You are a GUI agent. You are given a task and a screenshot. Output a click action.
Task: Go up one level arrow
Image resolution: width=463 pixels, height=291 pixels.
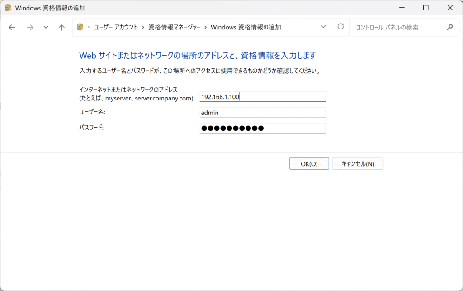click(x=61, y=28)
